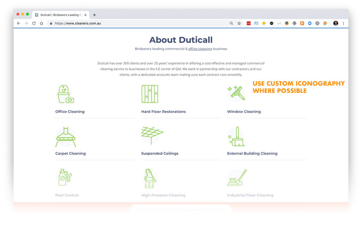The height and width of the screenshot is (235, 362).
Task: Close the Duticall tab
Action: pyautogui.click(x=86, y=15)
